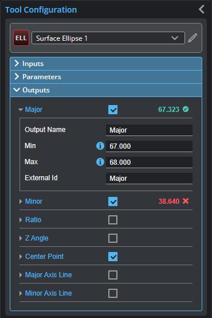Click the Min value field showing 67.000
Image resolution: width=212 pixels, height=318 pixels.
149,146
